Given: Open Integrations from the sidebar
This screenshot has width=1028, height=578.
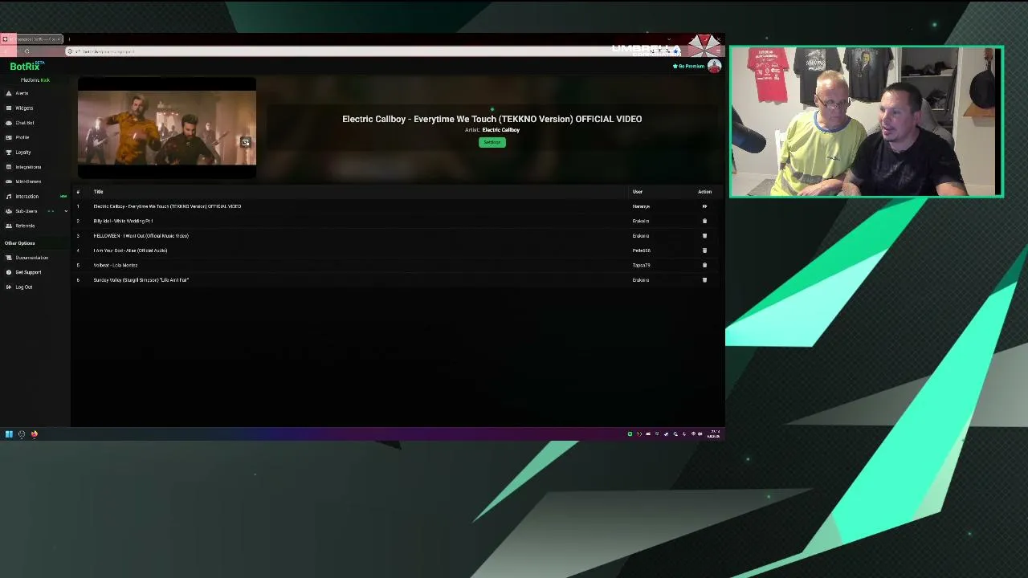Looking at the screenshot, I should coord(28,167).
